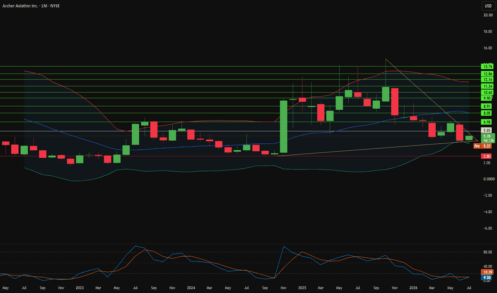Select the white 5.85 price line label
497x293 pixels.
[486, 130]
